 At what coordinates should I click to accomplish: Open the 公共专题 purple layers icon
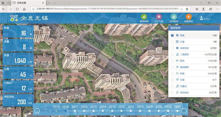pos(159,17)
